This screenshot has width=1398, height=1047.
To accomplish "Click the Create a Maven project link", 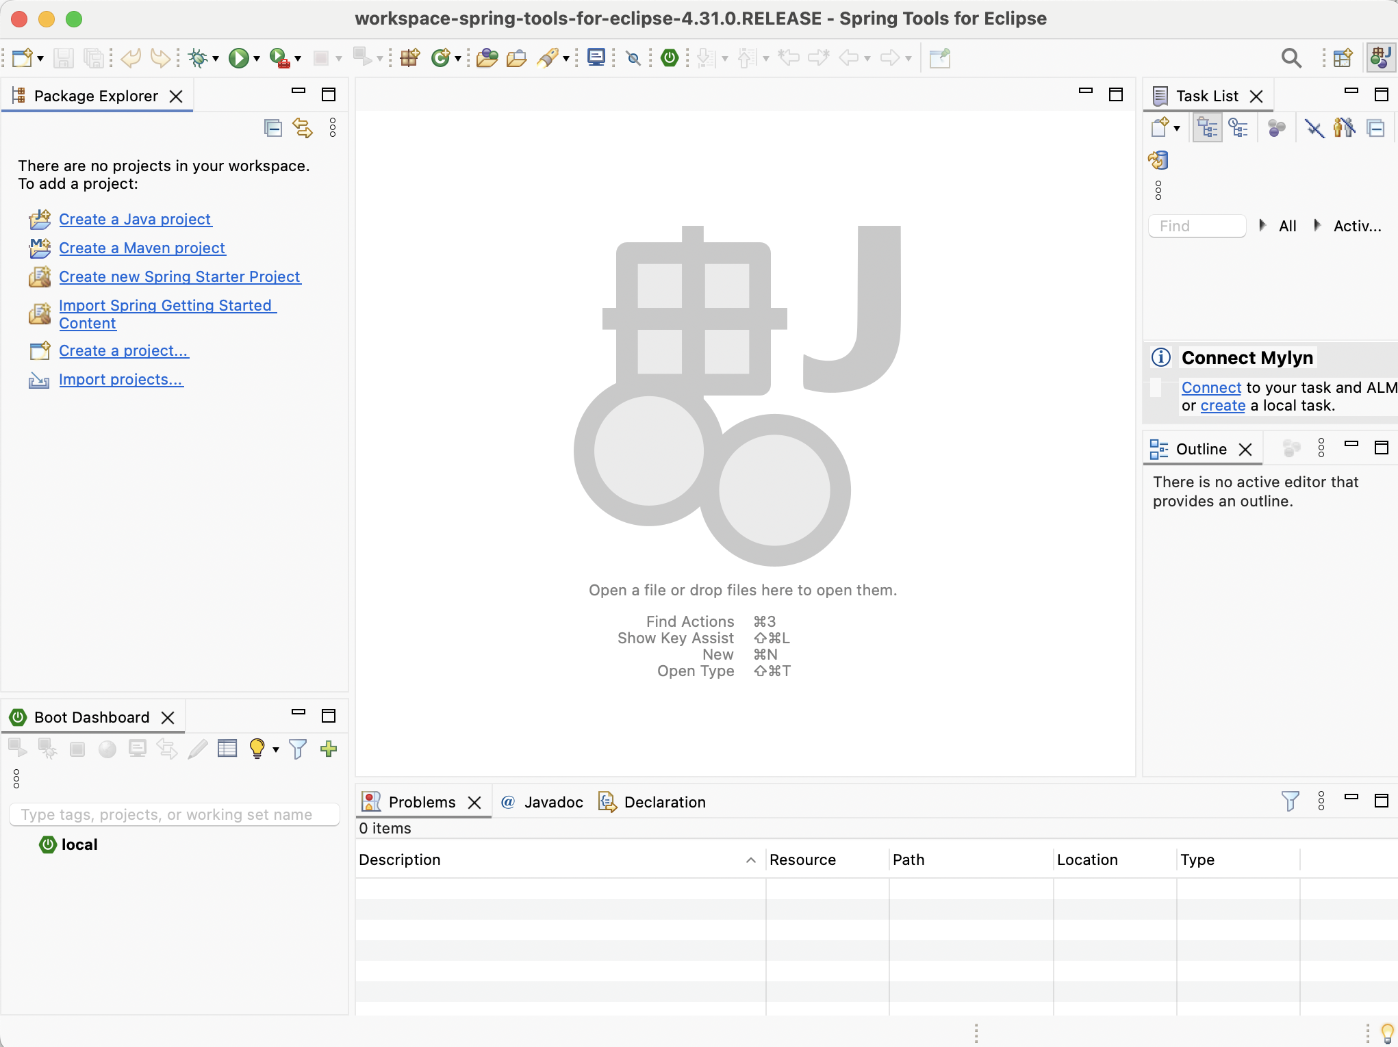I will (142, 248).
